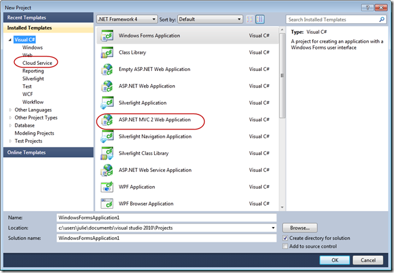This screenshot has width=394, height=273.
Task: Click the ASP.NET Web Service Application icon
Action: click(107, 170)
